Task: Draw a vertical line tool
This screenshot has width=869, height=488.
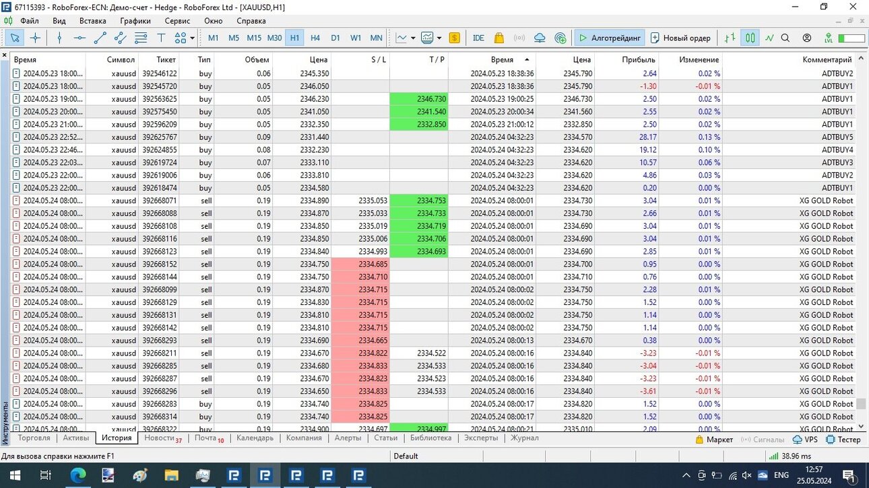Action: (59, 38)
